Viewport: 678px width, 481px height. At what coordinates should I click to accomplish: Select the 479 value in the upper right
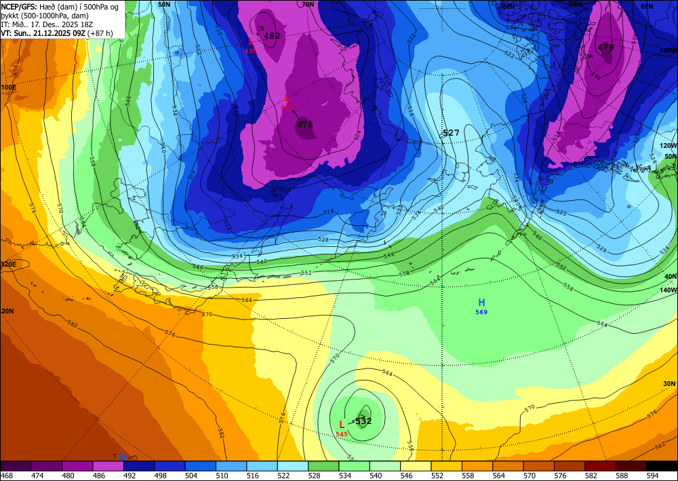(605, 47)
